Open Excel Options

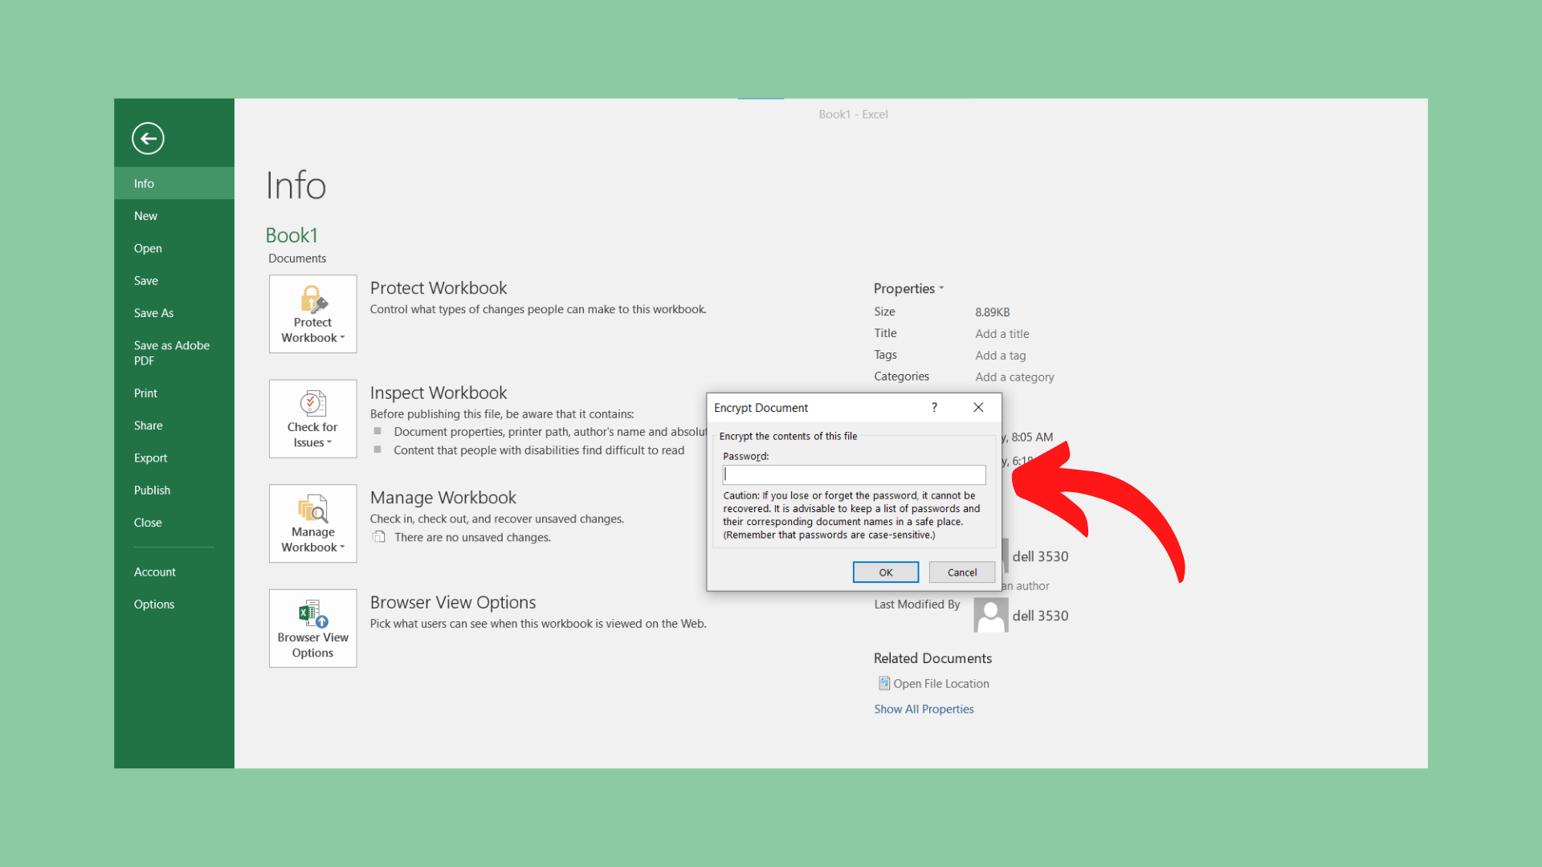174,604
